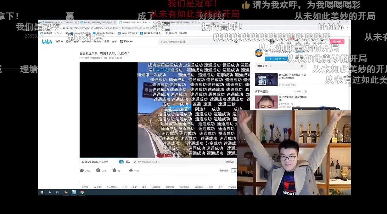Click the magnifier icon in the bilibili search bar
The image size is (387, 214).
point(236,42)
